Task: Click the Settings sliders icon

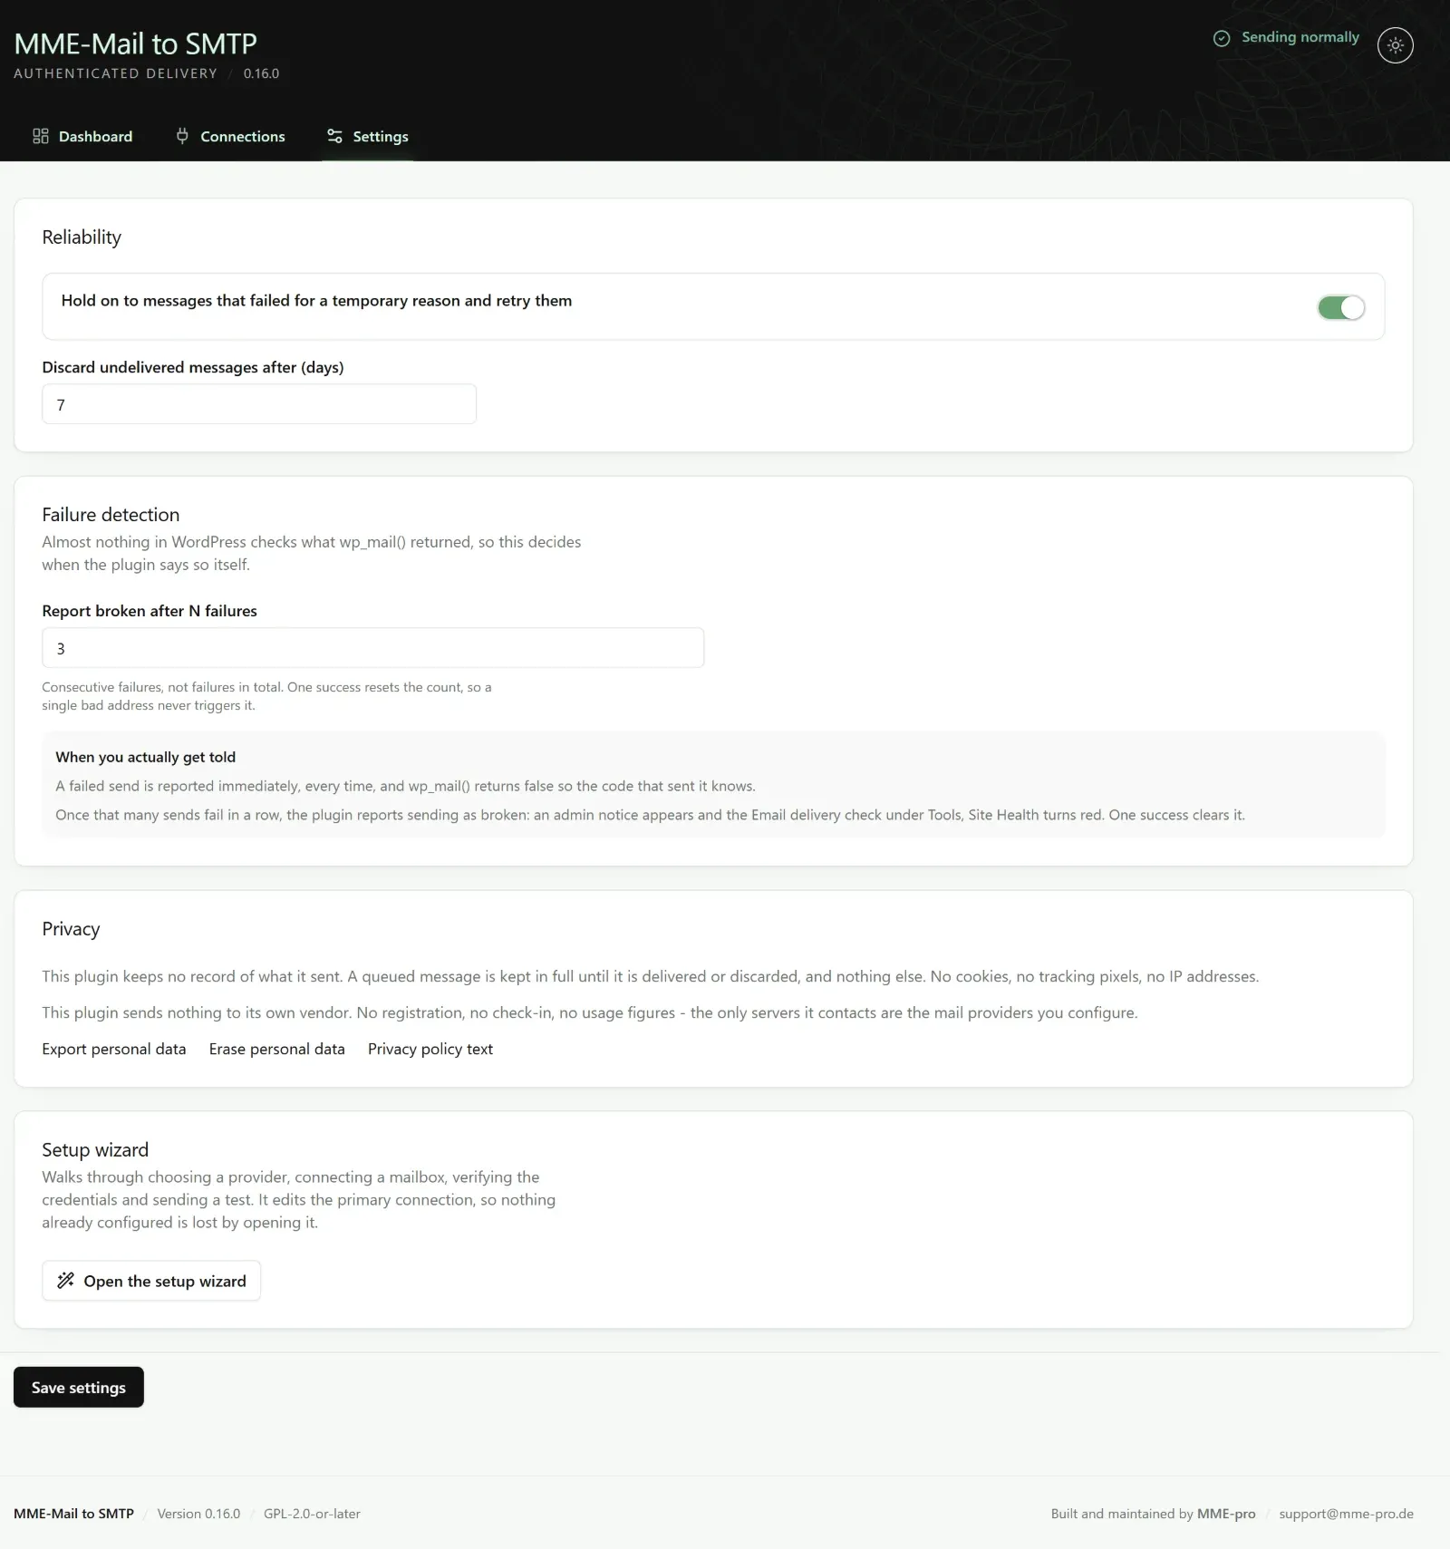Action: tap(334, 136)
